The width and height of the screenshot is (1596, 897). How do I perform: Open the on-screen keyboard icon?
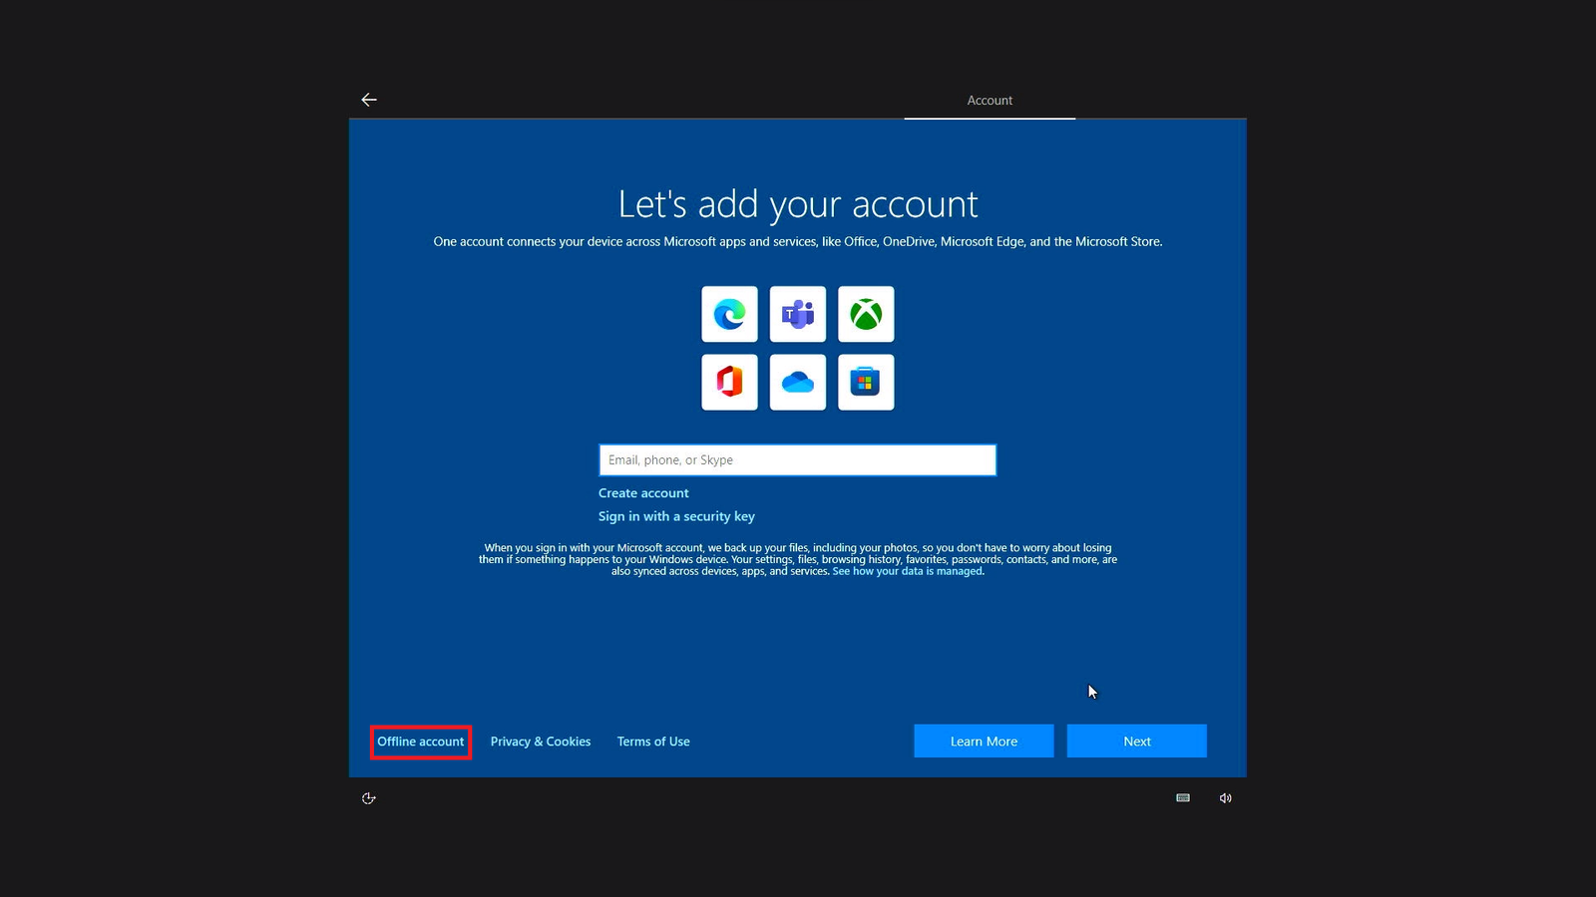tap(1183, 798)
